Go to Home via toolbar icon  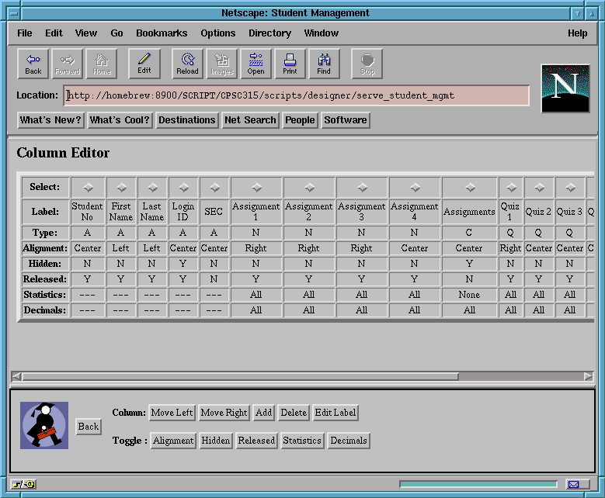point(102,64)
